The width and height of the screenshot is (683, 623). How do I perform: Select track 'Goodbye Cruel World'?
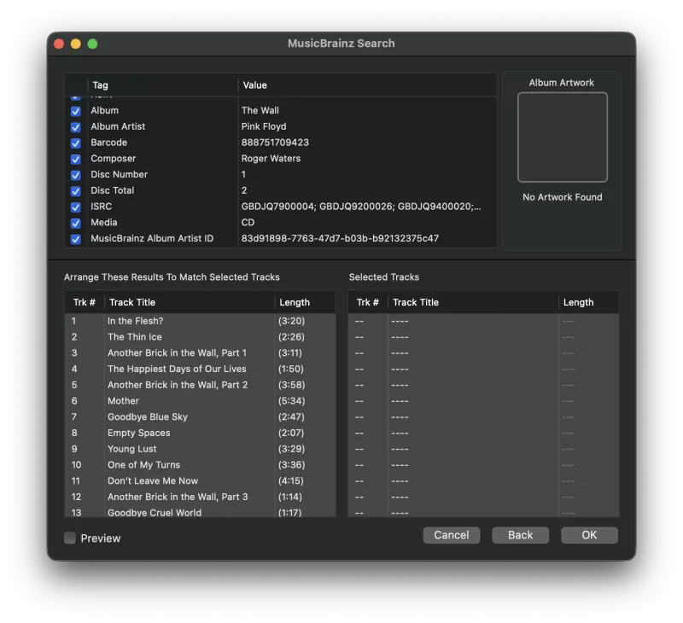tap(201, 511)
